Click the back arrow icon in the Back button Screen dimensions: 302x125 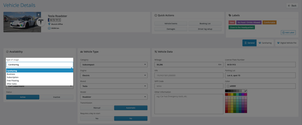289,6
